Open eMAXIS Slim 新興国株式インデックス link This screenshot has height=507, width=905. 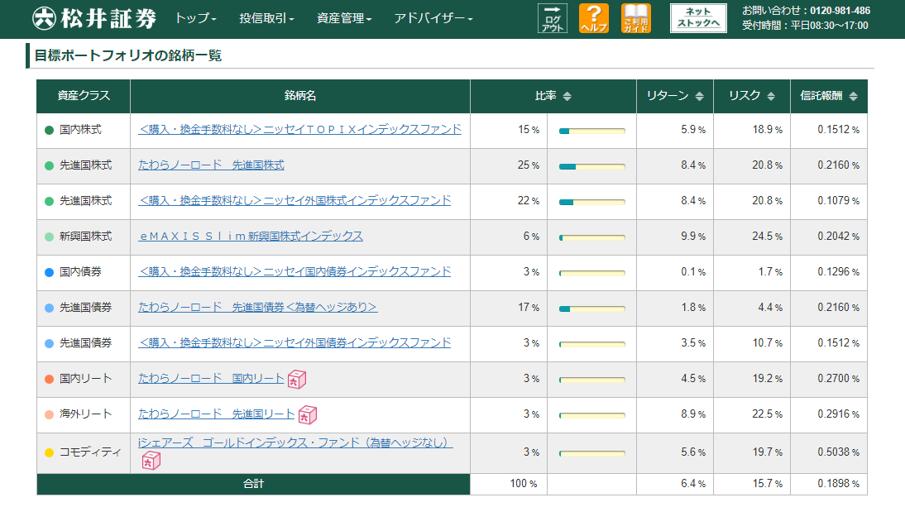(x=251, y=236)
